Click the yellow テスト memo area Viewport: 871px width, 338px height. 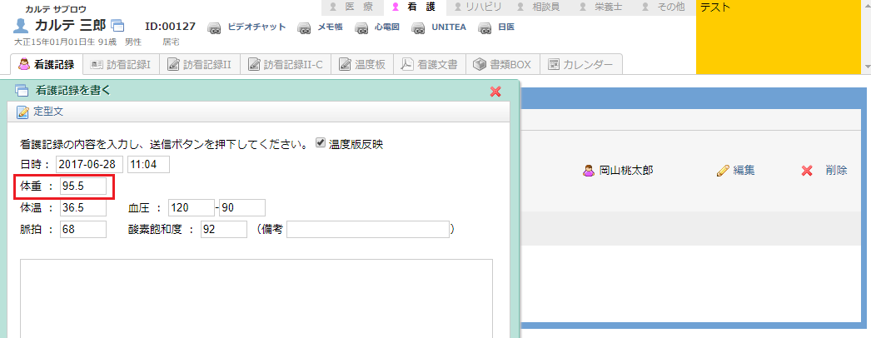(779, 37)
